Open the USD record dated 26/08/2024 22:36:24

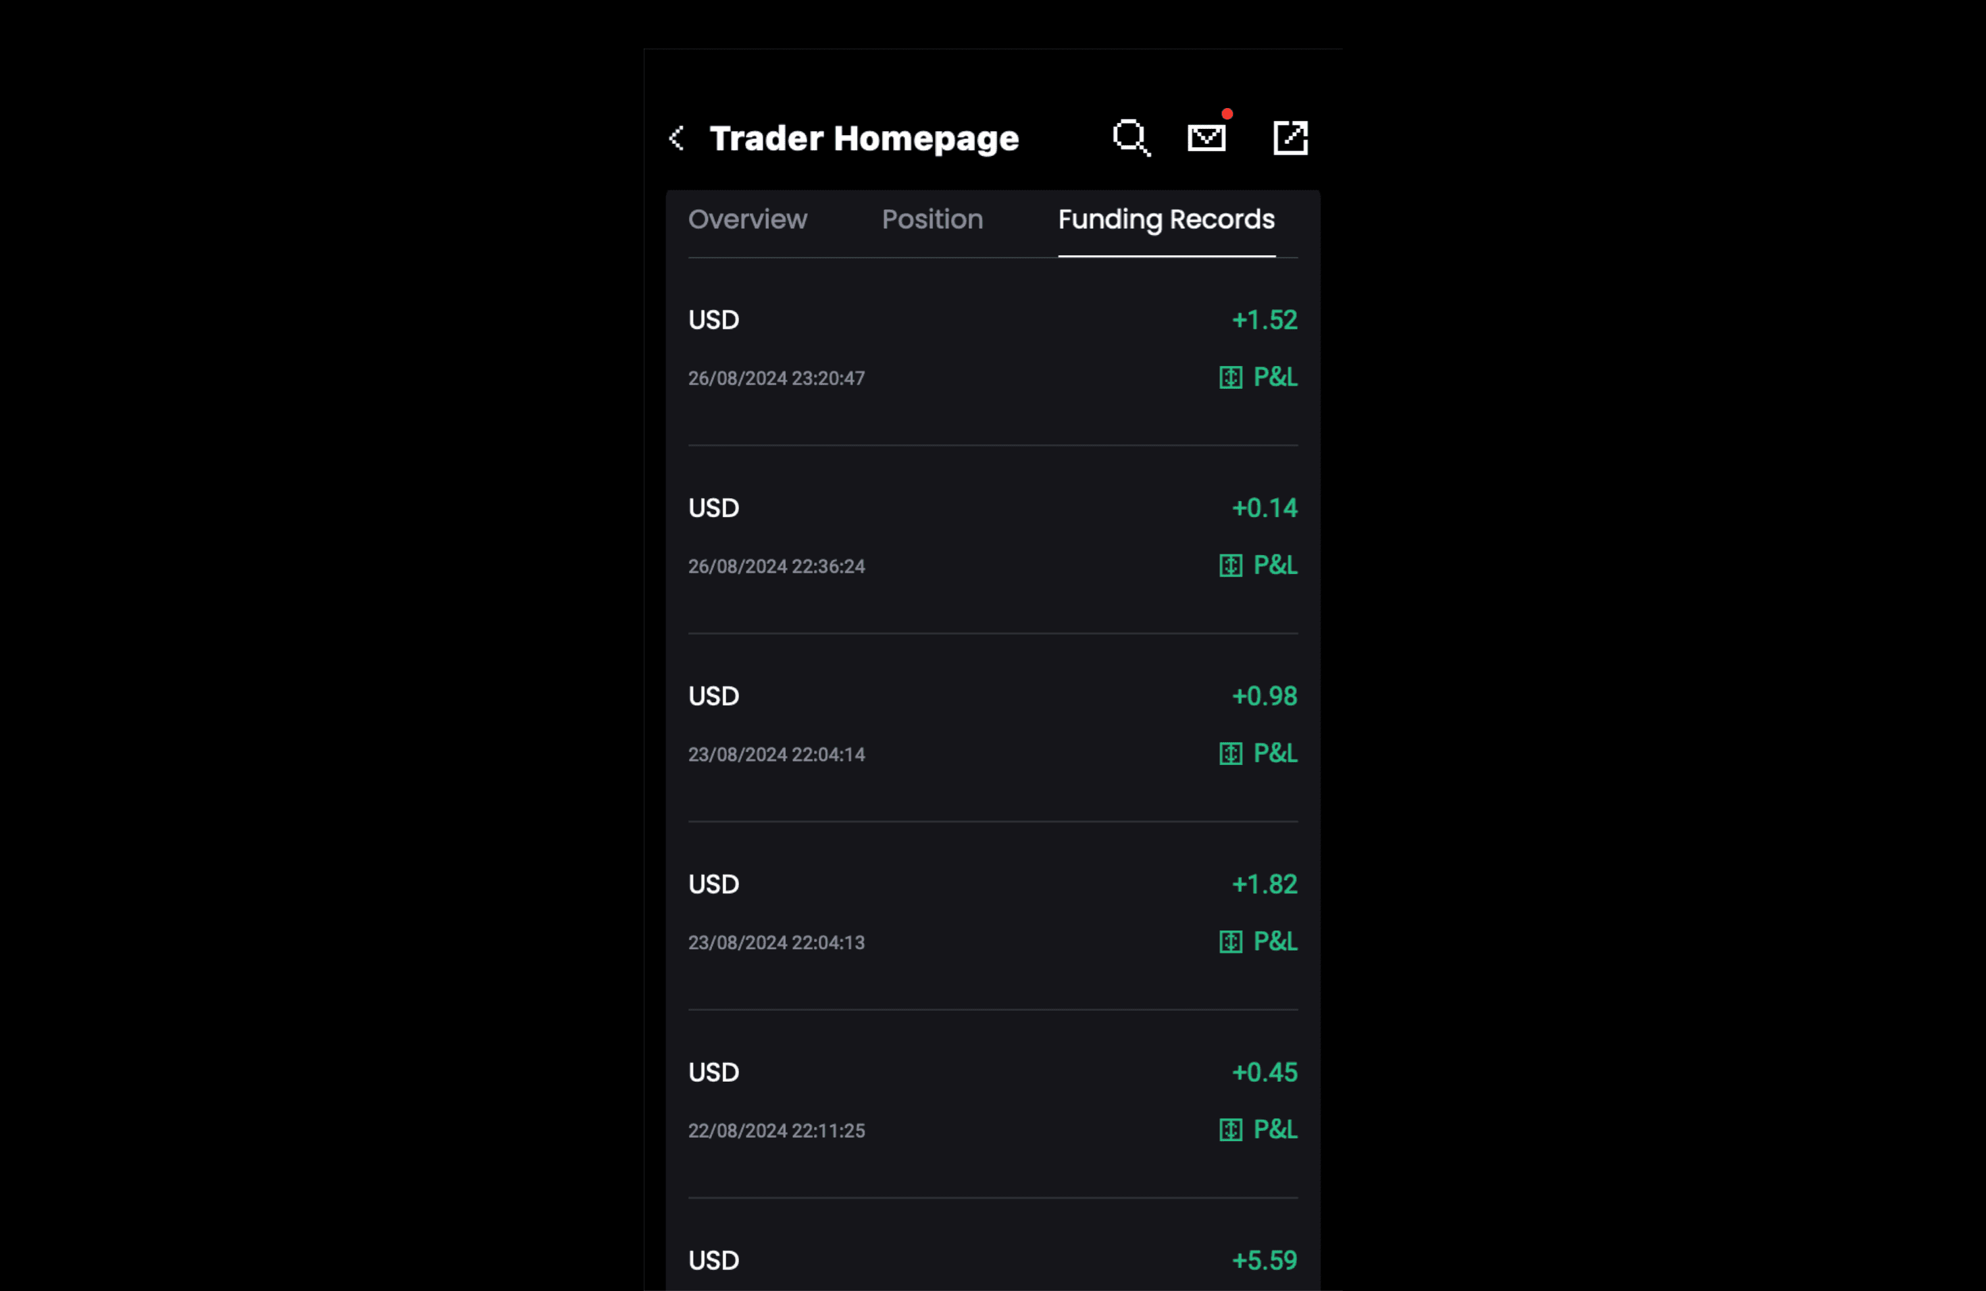(993, 539)
